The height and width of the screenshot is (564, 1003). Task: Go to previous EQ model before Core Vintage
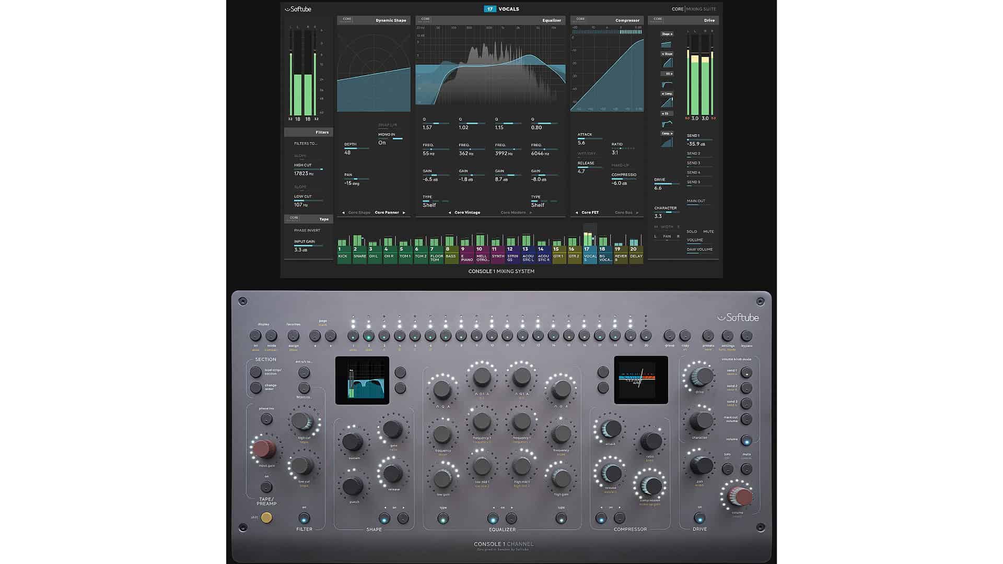point(450,213)
